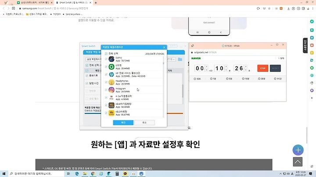Click the downloads icon in browser toolbar

288,8
